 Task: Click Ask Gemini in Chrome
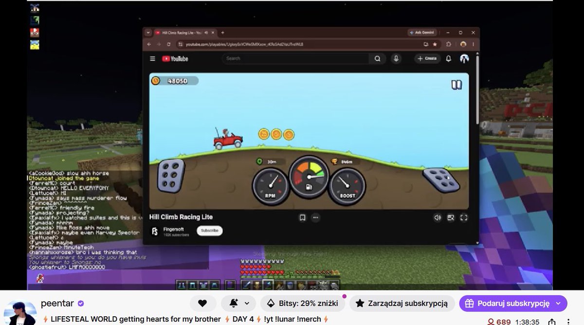pos(421,33)
